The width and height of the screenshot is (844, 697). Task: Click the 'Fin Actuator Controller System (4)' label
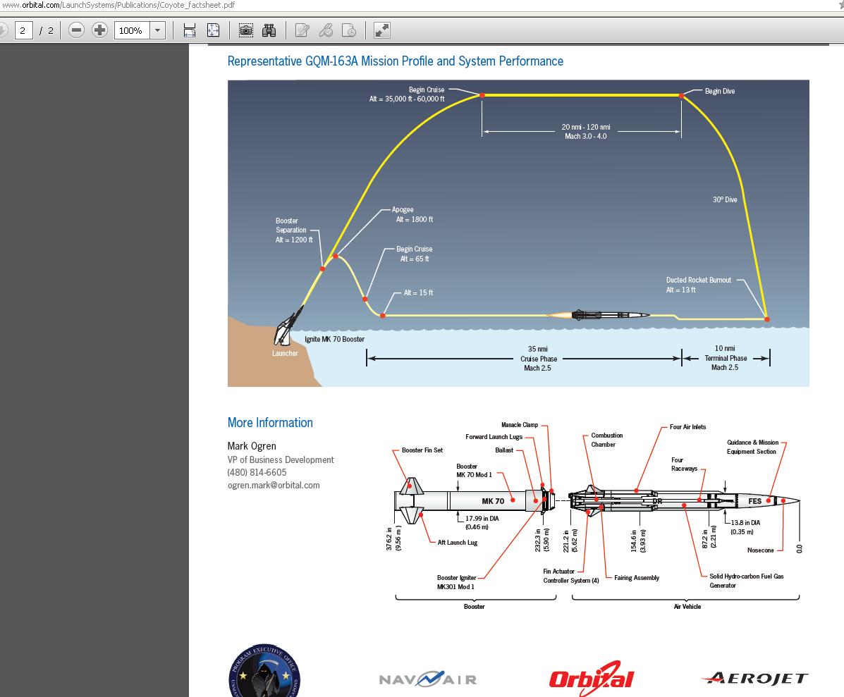click(x=570, y=576)
